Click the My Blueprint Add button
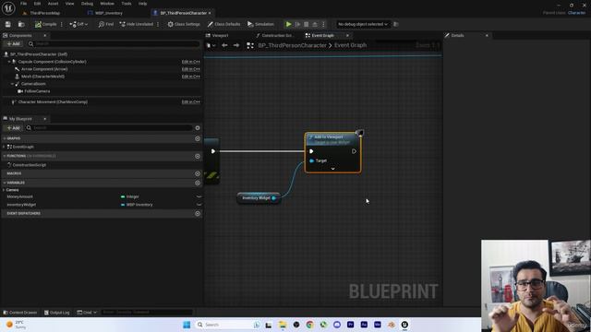 14,128
